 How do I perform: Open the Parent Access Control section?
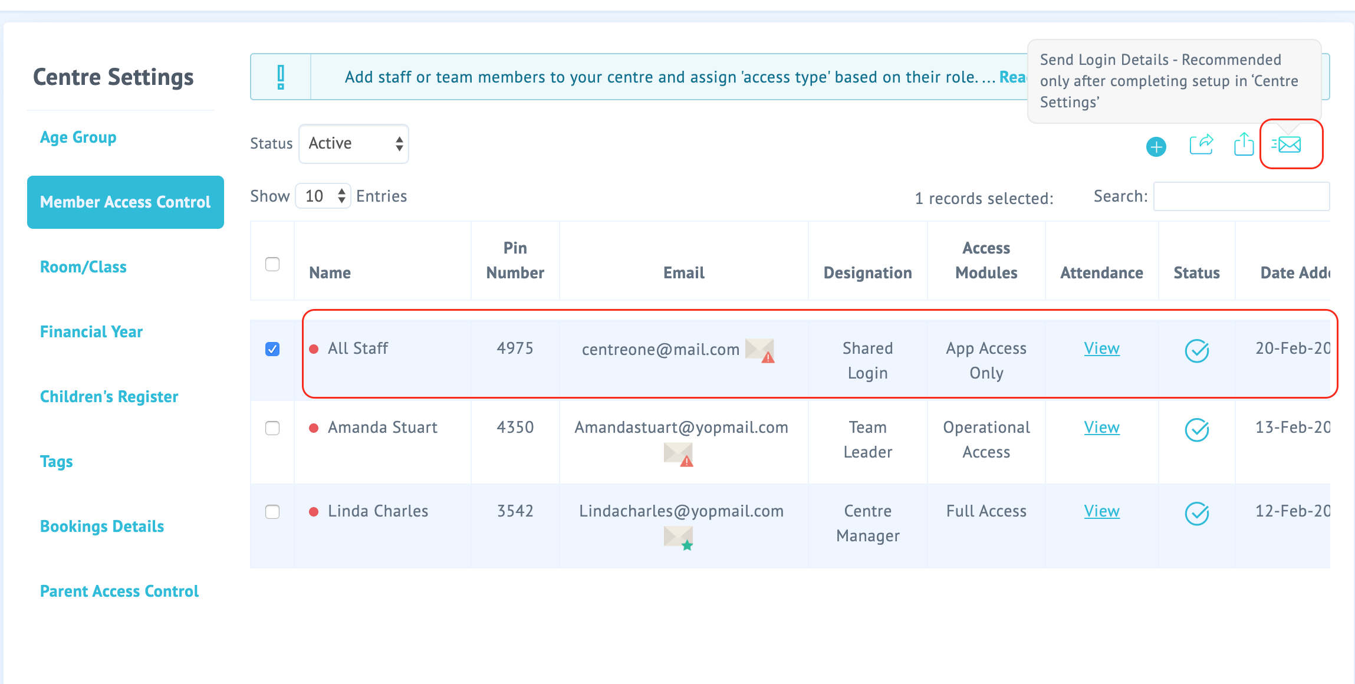119,591
